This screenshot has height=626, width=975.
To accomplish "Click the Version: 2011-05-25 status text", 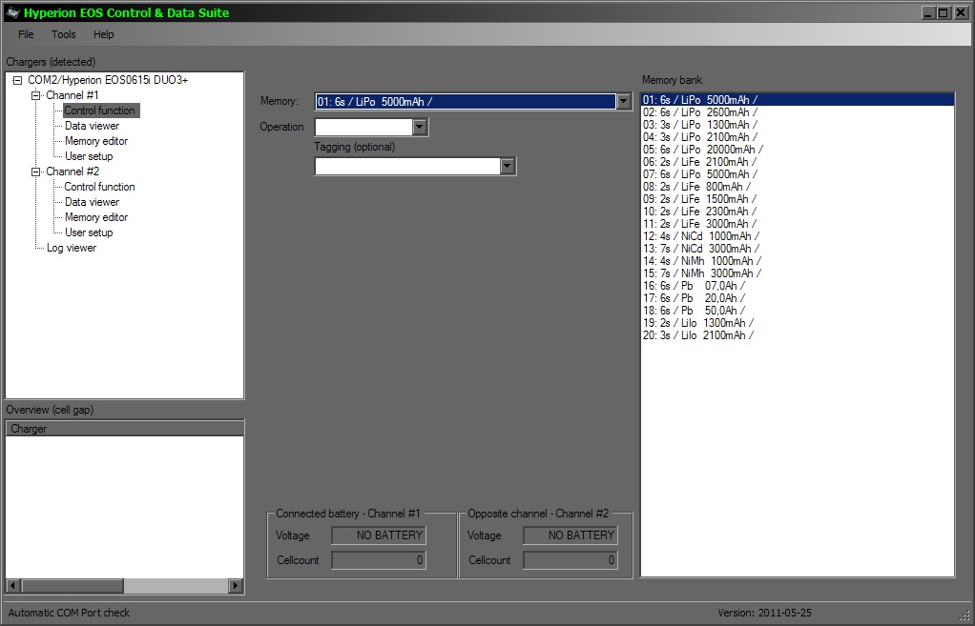I will click(764, 613).
